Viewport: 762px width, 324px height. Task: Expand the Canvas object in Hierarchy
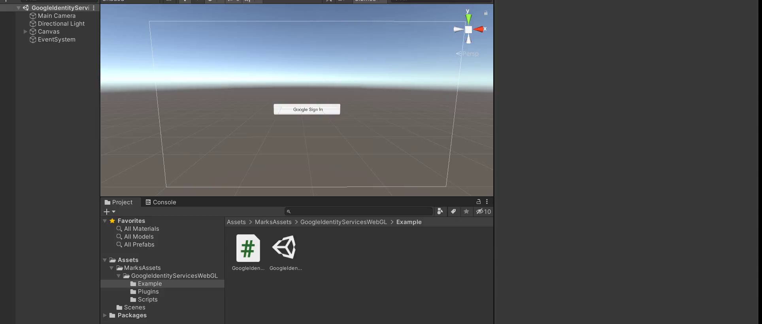[25, 32]
